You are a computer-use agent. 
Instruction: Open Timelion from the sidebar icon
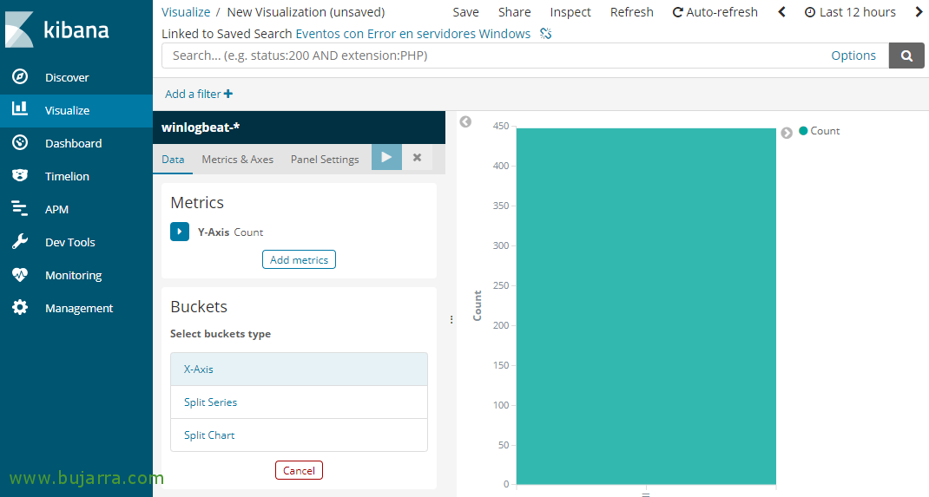pos(20,176)
